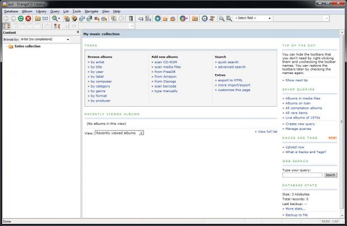Click the grayed back arrow toolbar icon
The height and width of the screenshot is (226, 347).
(6, 19)
